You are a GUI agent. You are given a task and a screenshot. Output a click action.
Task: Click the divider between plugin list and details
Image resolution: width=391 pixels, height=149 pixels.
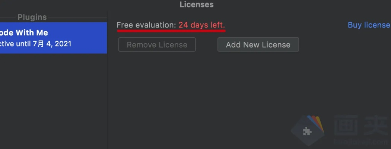107,80
